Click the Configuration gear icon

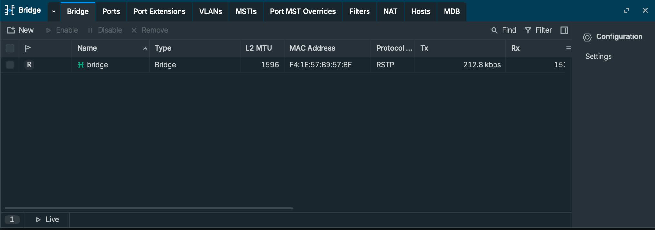(587, 37)
